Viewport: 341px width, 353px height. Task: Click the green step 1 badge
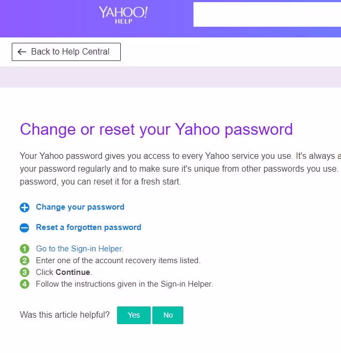pos(25,249)
